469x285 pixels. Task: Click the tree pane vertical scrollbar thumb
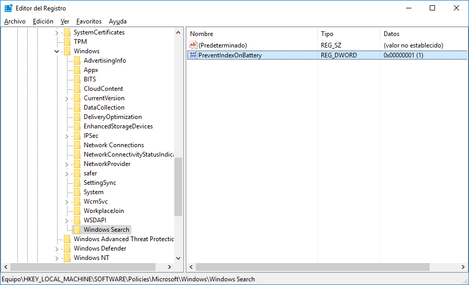click(178, 187)
